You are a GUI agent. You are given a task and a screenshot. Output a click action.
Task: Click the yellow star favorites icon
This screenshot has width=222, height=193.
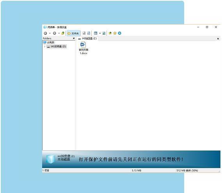115,33
